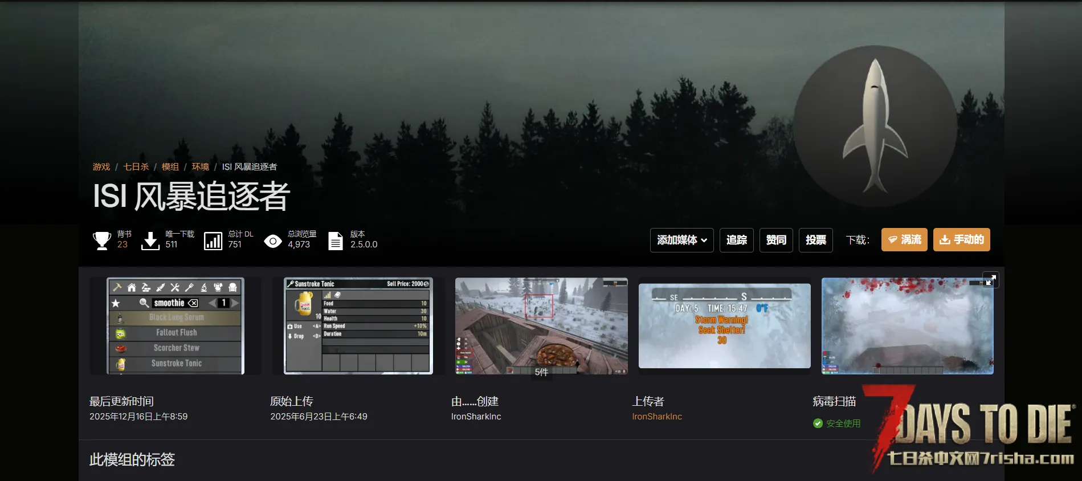Open the 七日杀 breadcrumb link

[x=136, y=167]
